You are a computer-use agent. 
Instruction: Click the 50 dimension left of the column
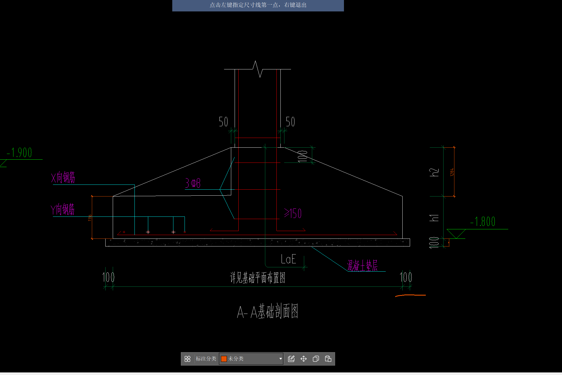tap(223, 122)
